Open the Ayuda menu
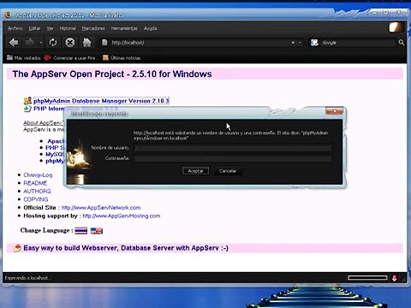Image resolution: width=411 pixels, height=308 pixels. pyautogui.click(x=150, y=28)
